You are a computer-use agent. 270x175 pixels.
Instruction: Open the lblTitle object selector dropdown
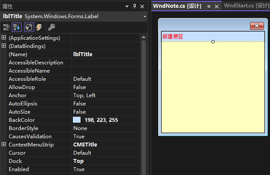coord(145,16)
